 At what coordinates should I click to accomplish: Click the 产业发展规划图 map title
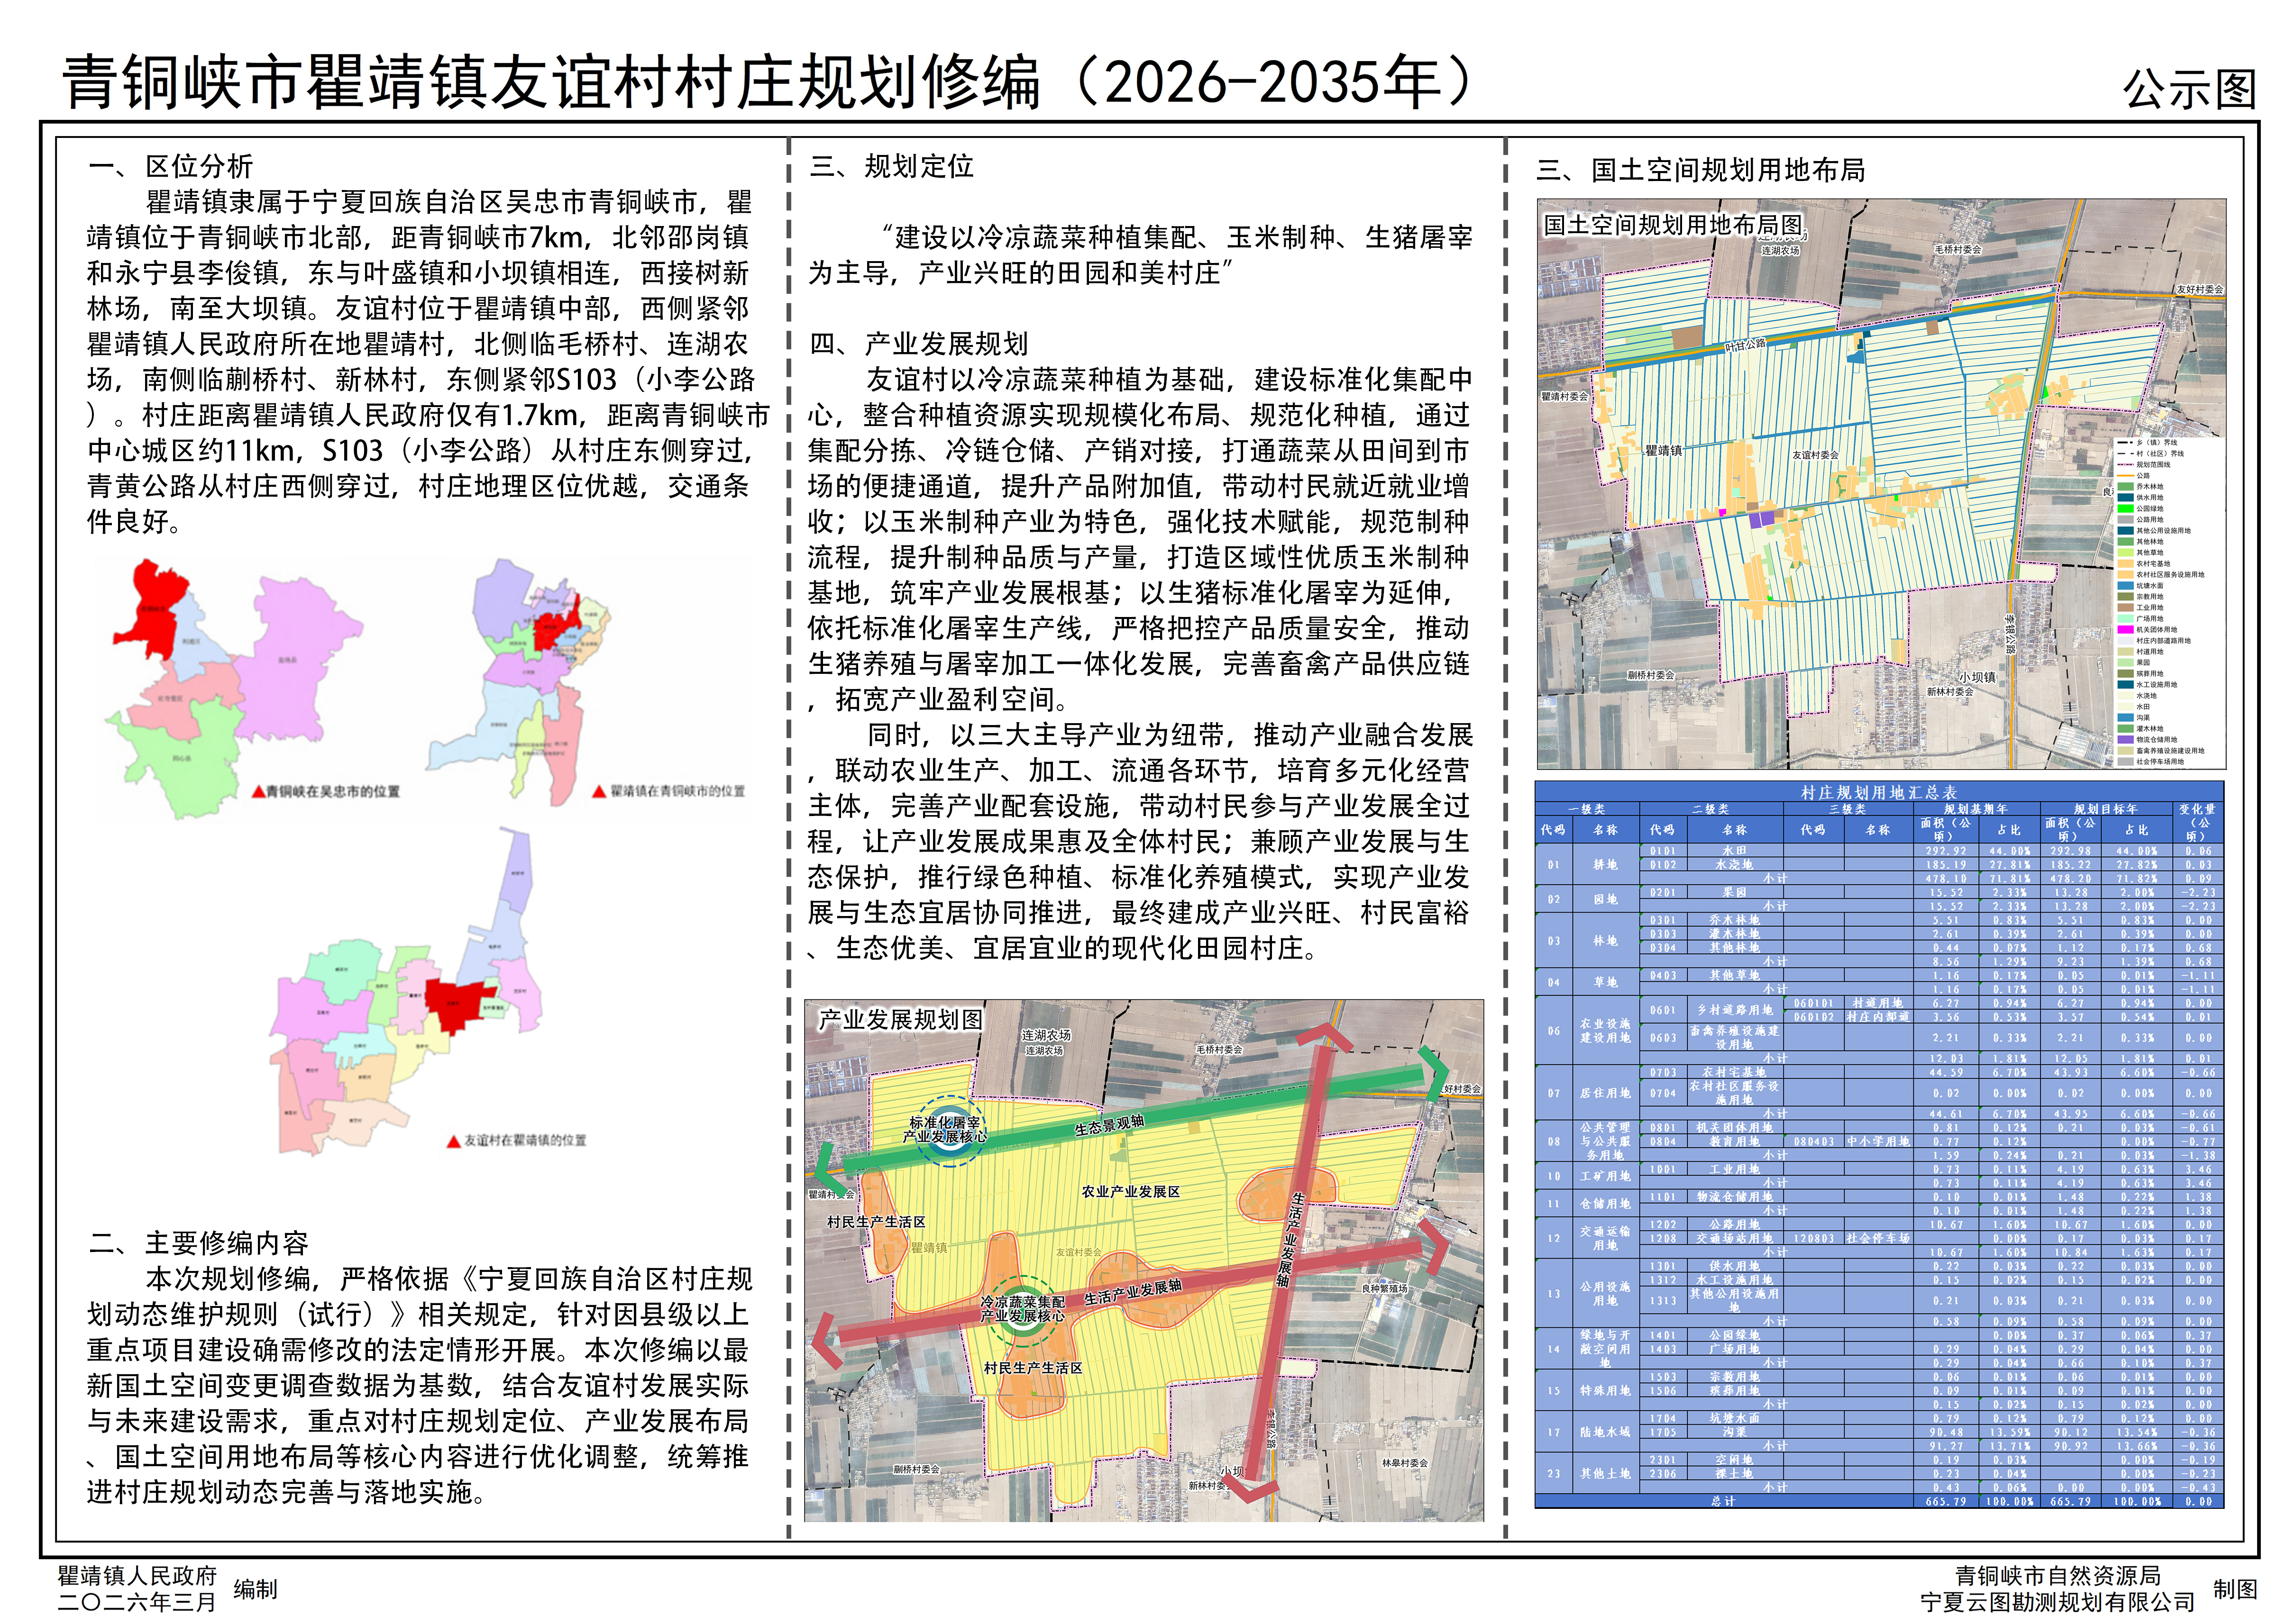tap(900, 1019)
